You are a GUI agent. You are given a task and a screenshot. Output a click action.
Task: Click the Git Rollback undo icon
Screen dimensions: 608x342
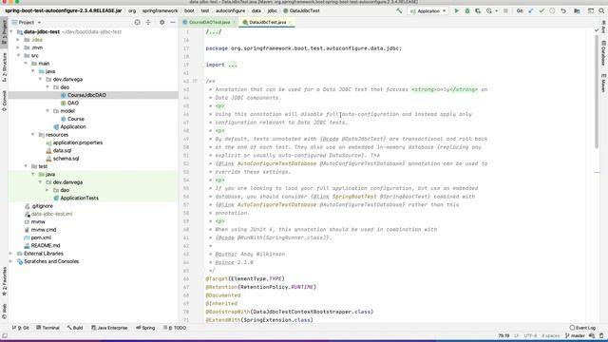point(563,10)
